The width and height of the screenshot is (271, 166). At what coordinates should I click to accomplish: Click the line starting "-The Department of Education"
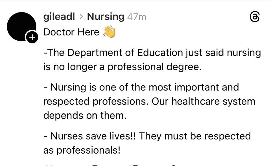(x=152, y=53)
